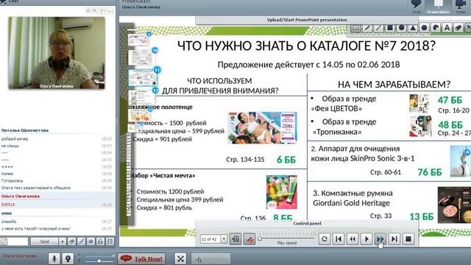The height and width of the screenshot is (265, 471).
Task: Click the Talk Now! button
Action: point(141,258)
